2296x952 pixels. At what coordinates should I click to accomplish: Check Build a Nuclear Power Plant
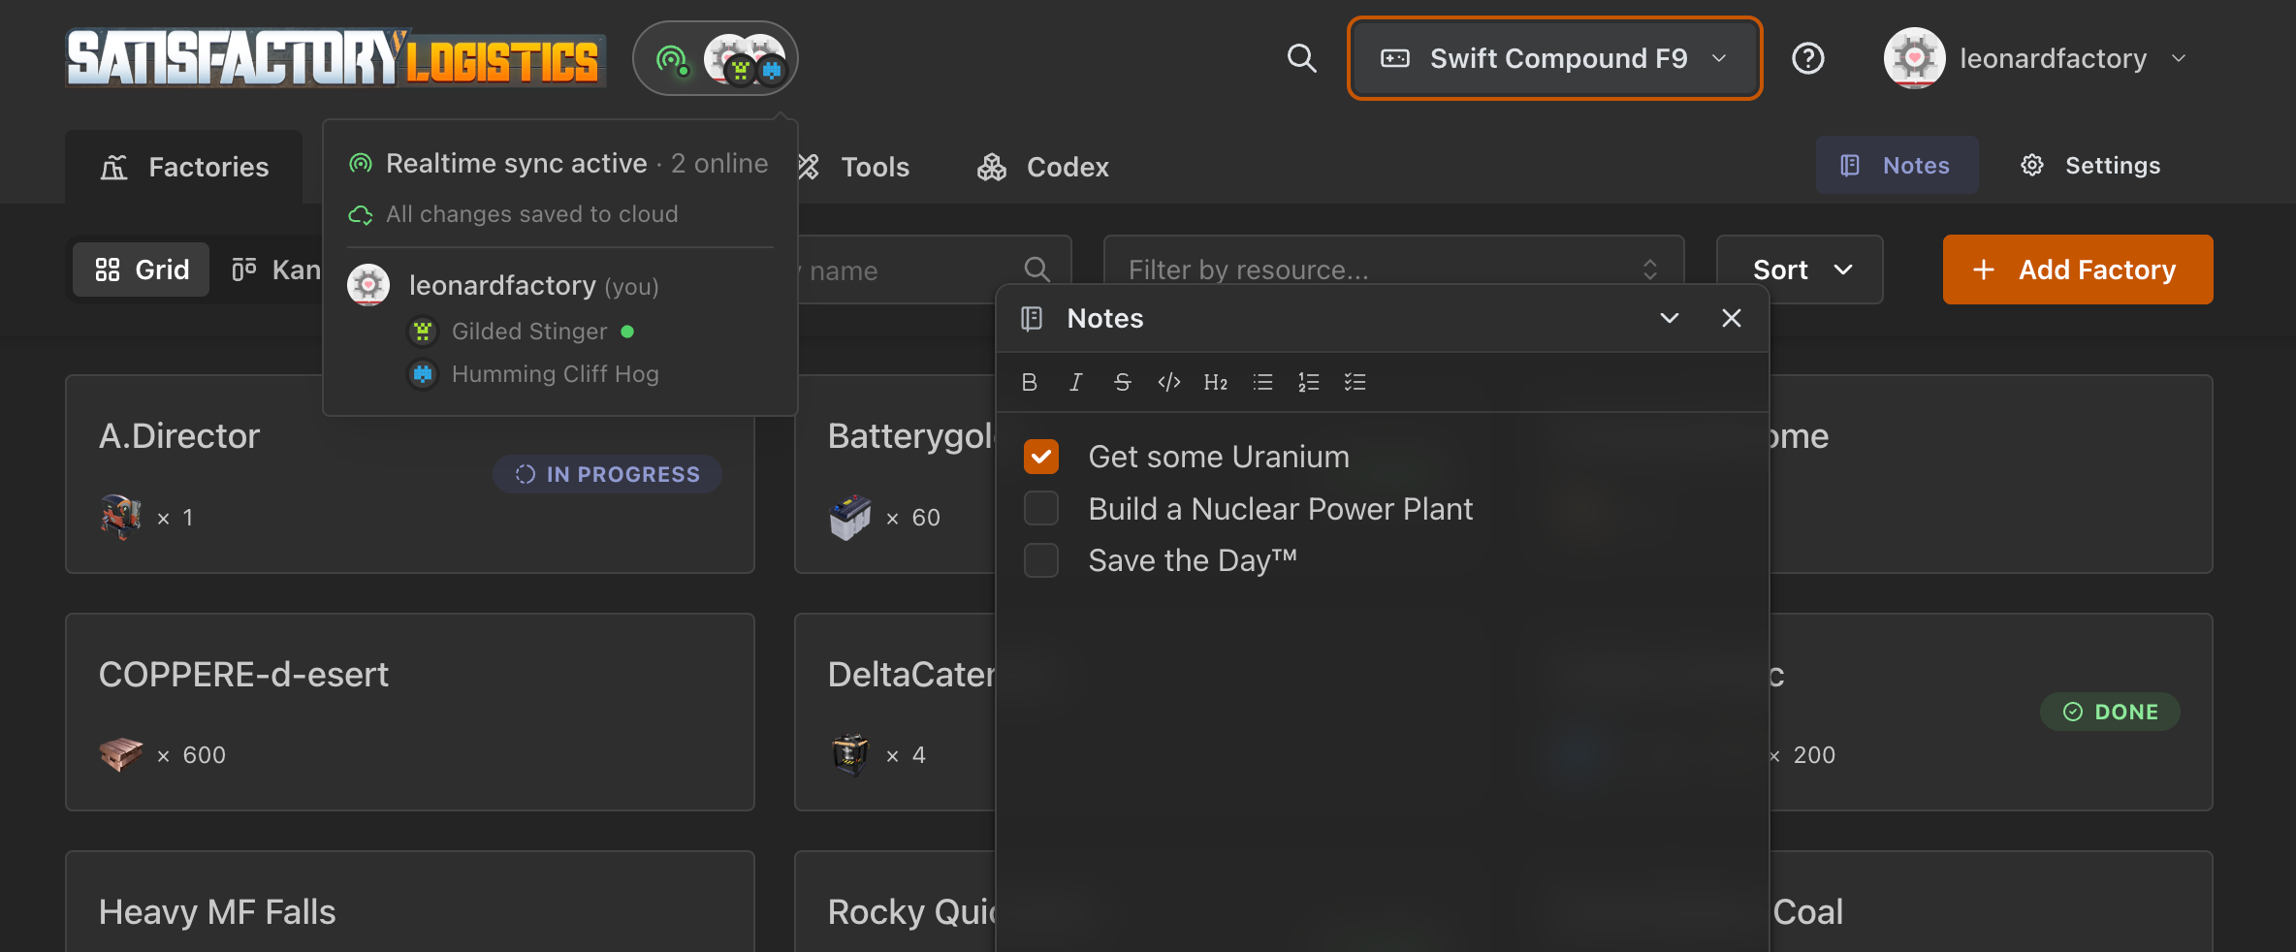1041,508
